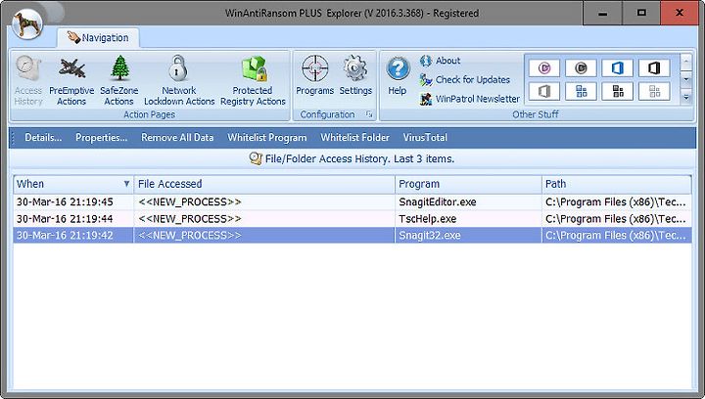Select the black Office theme style
This screenshot has height=399, width=705.
654,68
